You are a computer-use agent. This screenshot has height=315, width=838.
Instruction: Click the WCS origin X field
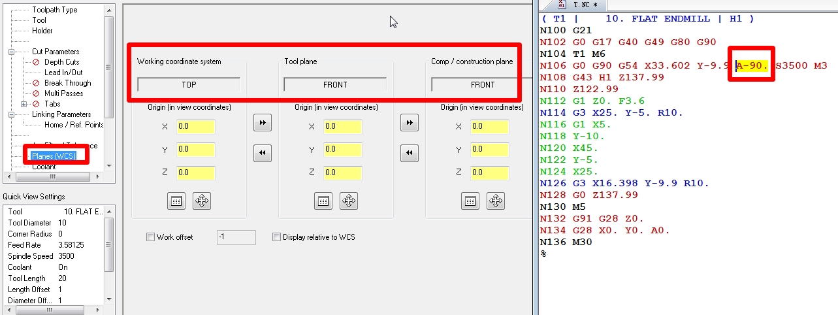tap(195, 126)
